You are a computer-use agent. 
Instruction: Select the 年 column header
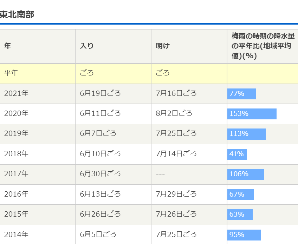(38, 46)
